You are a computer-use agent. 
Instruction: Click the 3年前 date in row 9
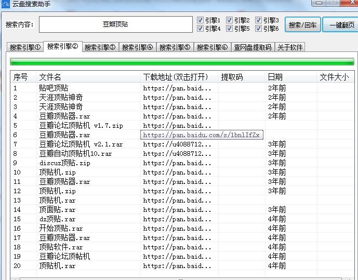click(277, 163)
